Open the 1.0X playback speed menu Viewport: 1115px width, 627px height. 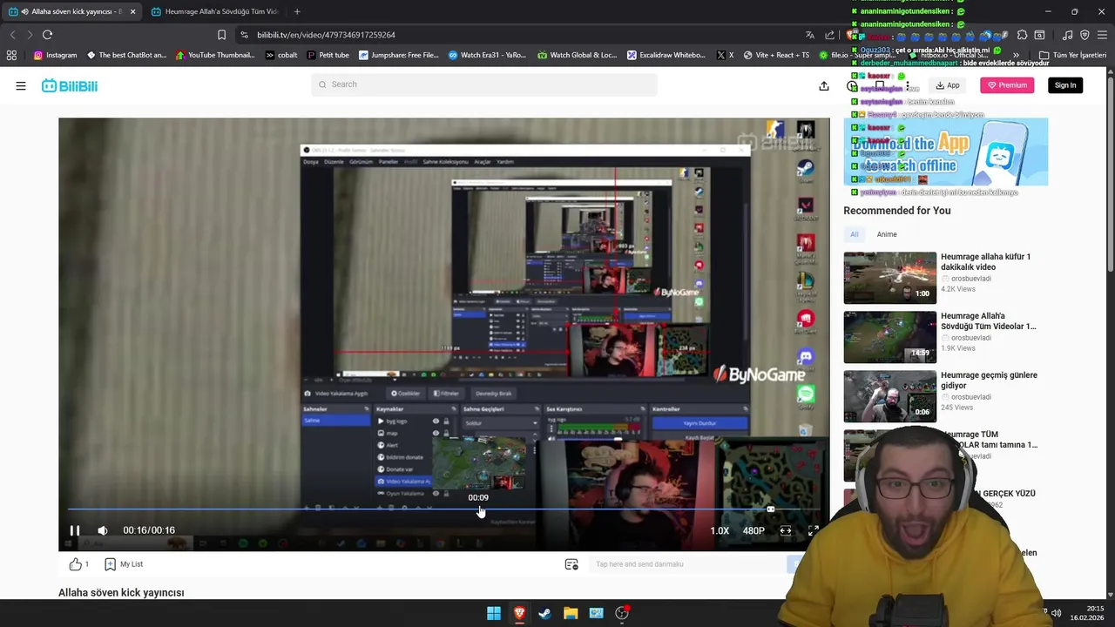pyautogui.click(x=720, y=530)
